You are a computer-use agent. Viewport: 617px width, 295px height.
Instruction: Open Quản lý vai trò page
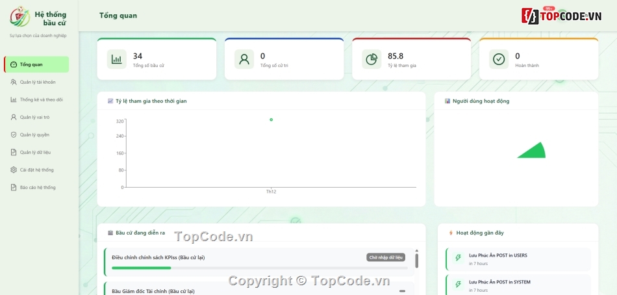(x=36, y=117)
